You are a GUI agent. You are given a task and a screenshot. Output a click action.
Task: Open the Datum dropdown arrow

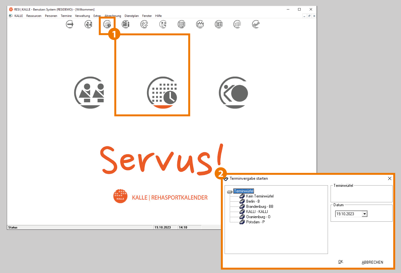point(364,214)
